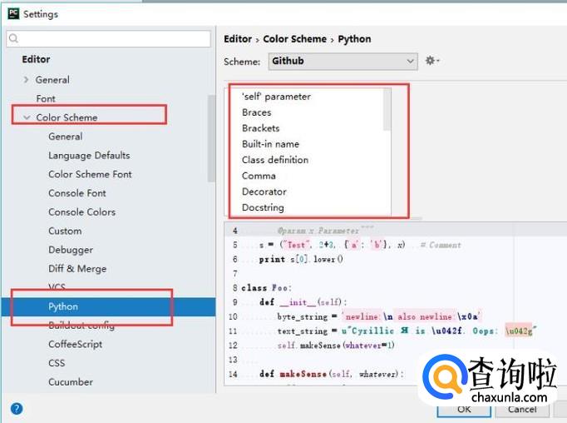Screen dimensions: 567x423
Task: Click the settings tree scrollbar thumb
Action: 211,138
